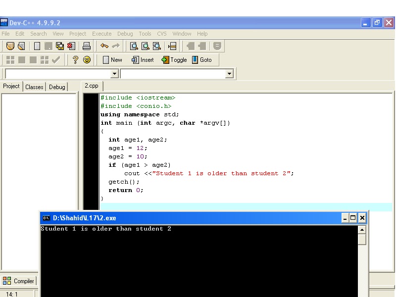The image size is (396, 297).
Task: Open the left class browser dropdown arrow
Action: 114,74
